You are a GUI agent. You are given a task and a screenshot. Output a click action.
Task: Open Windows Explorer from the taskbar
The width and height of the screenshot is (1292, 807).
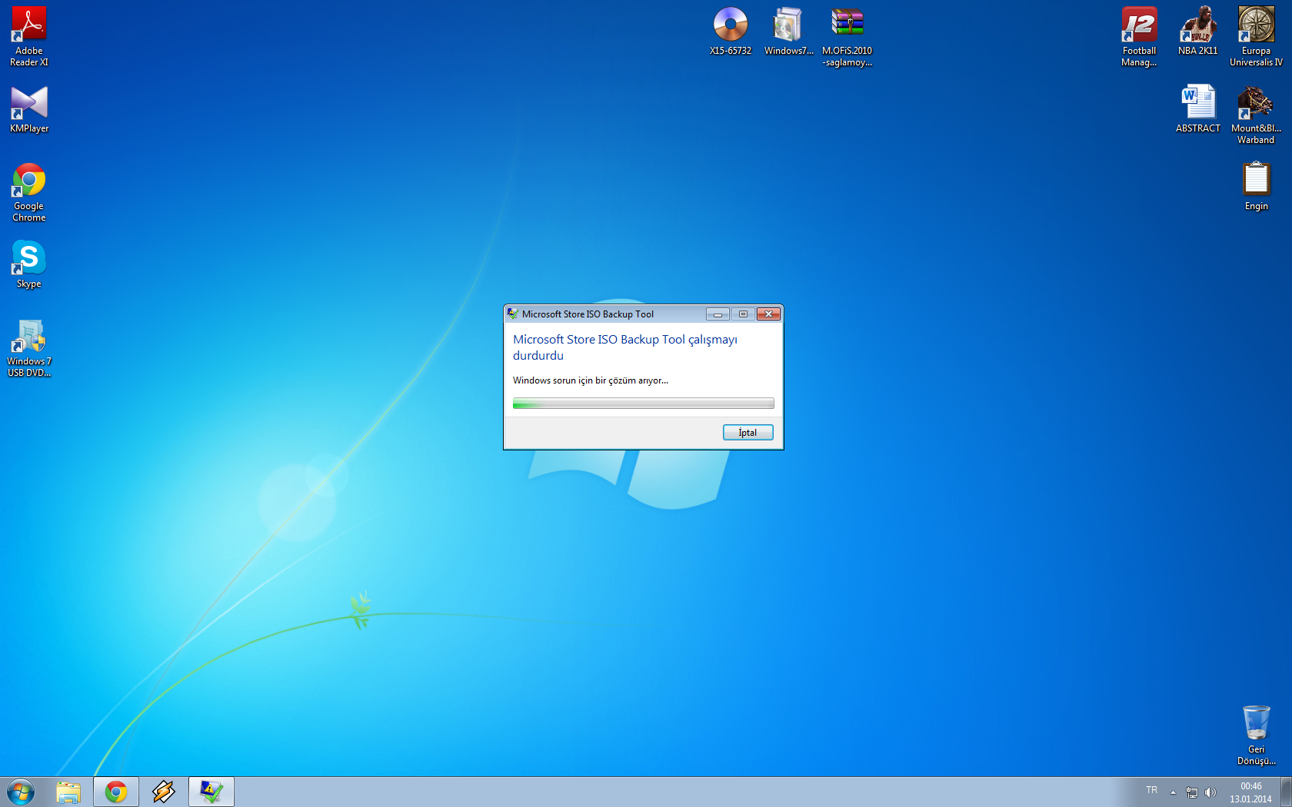[68, 792]
